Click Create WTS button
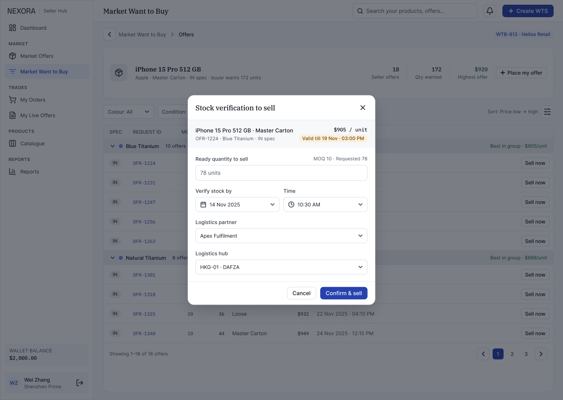The width and height of the screenshot is (563, 400). pos(528,11)
